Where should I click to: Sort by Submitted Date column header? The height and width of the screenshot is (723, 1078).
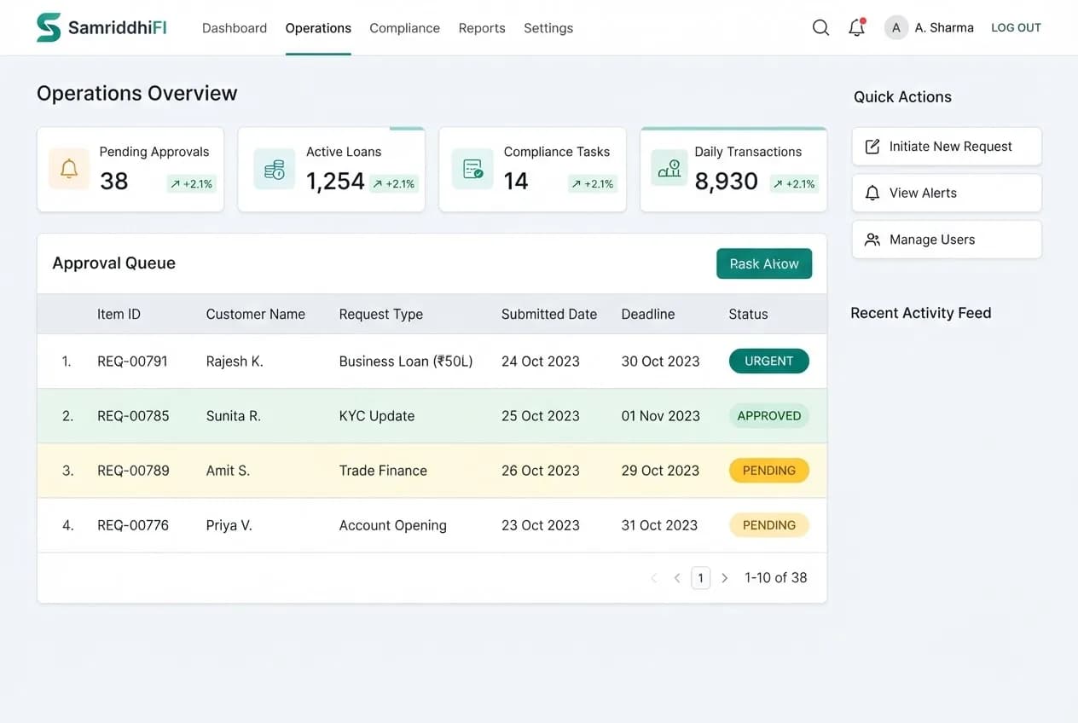(x=549, y=315)
